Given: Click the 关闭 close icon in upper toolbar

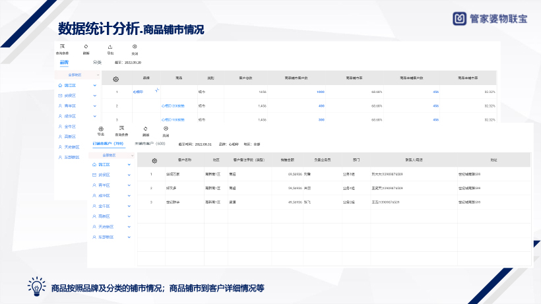Looking at the screenshot, I should pos(135,47).
